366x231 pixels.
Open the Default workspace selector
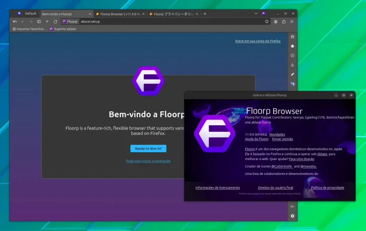(x=27, y=13)
